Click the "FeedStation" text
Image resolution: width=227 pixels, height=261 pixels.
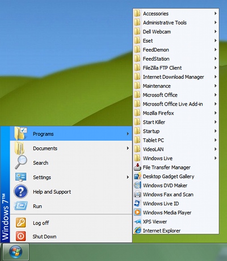[x=156, y=59]
